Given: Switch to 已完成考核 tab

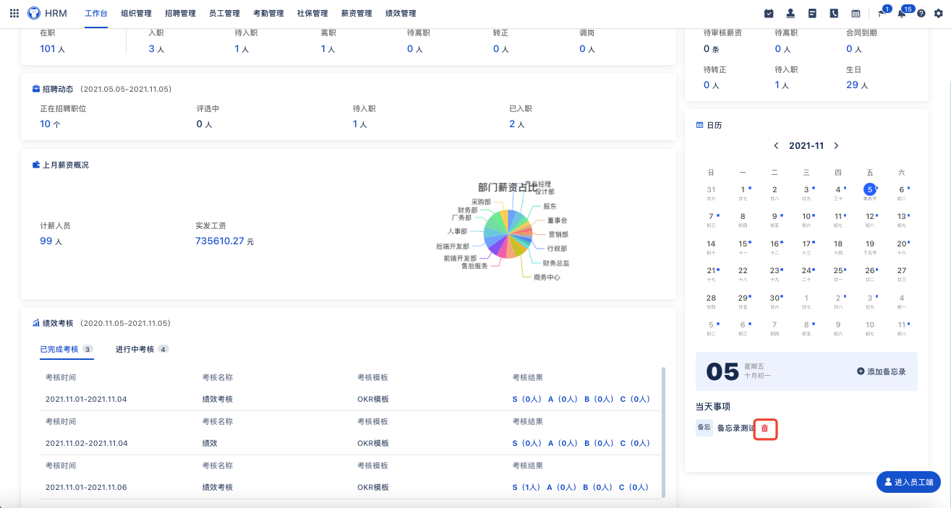Looking at the screenshot, I should pos(67,349).
